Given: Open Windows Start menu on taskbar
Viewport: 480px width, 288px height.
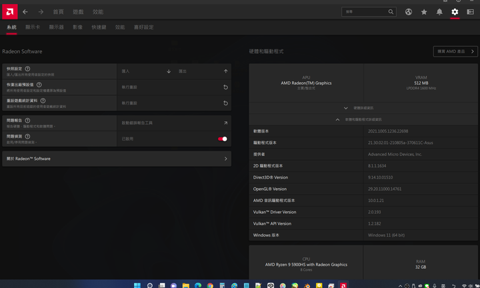Looking at the screenshot, I should [x=137, y=285].
